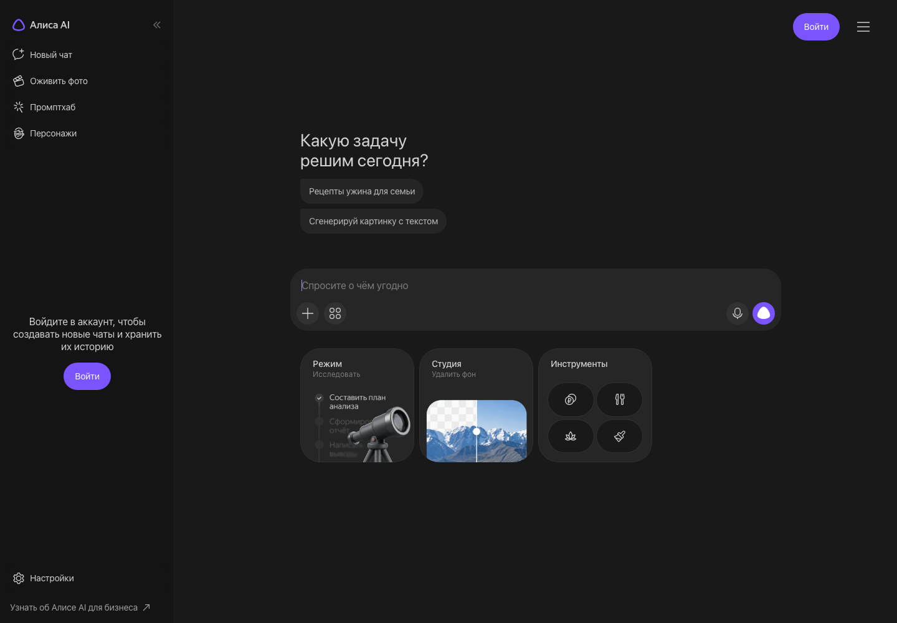This screenshot has height=623, width=897.
Task: Follow the Узнать об Алисе AI для бизнеса link
Action: 80,607
